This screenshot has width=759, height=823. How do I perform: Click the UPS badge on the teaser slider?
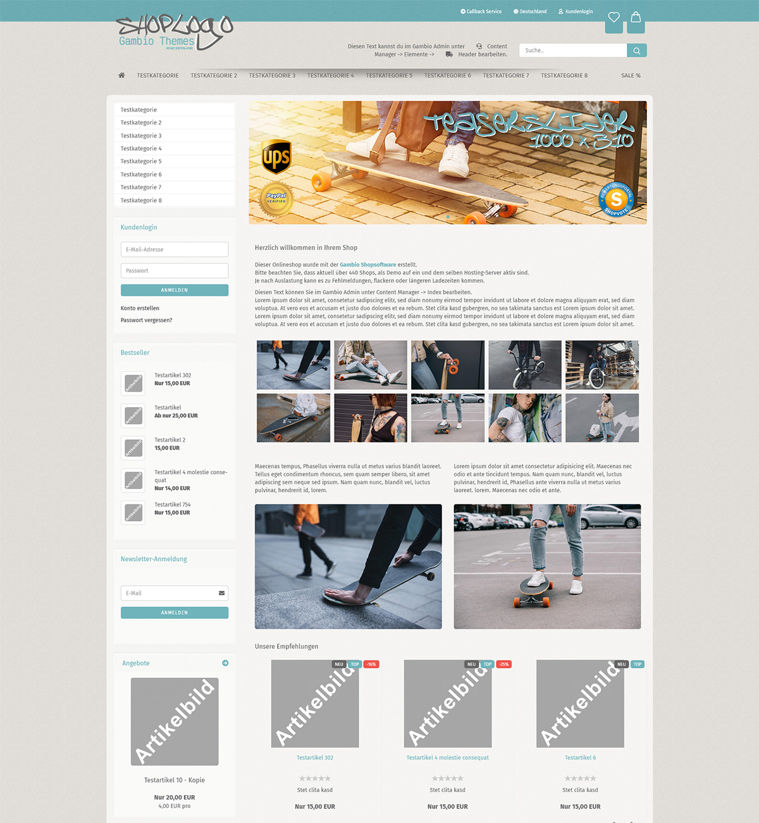pos(276,157)
